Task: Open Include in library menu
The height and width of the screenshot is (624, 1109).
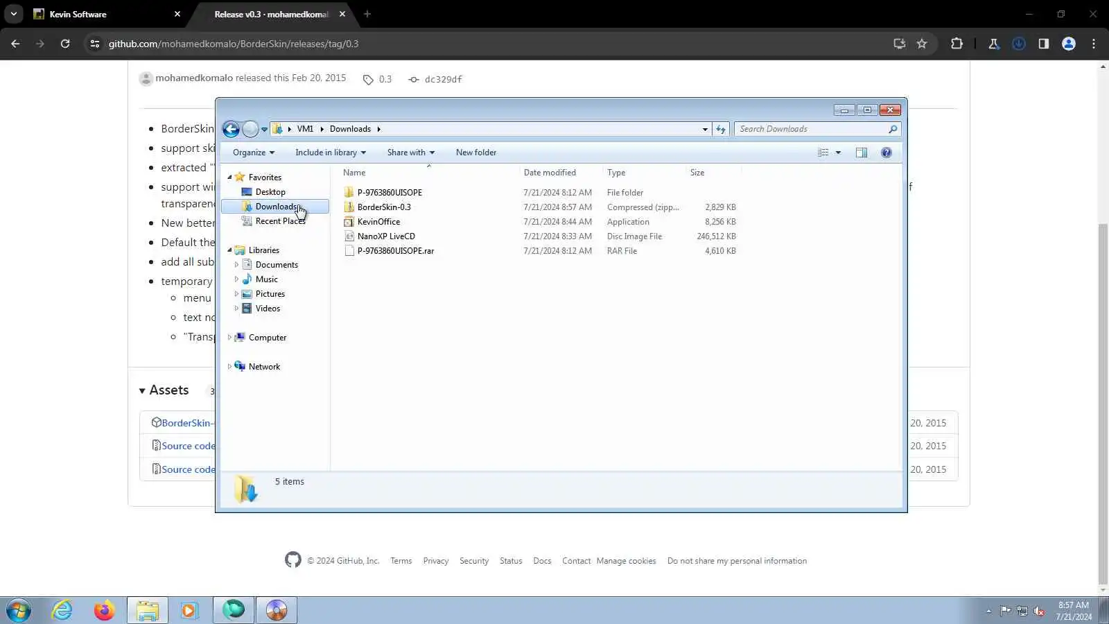Action: (x=331, y=153)
